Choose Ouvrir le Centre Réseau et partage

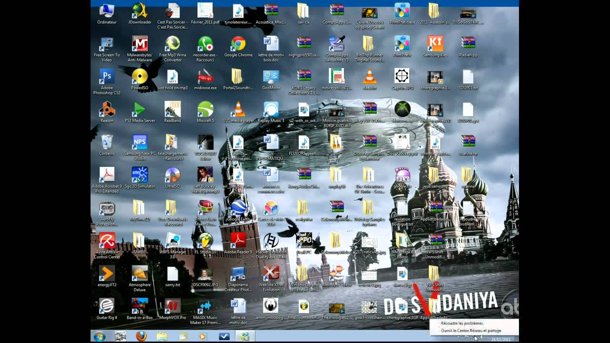click(x=471, y=330)
